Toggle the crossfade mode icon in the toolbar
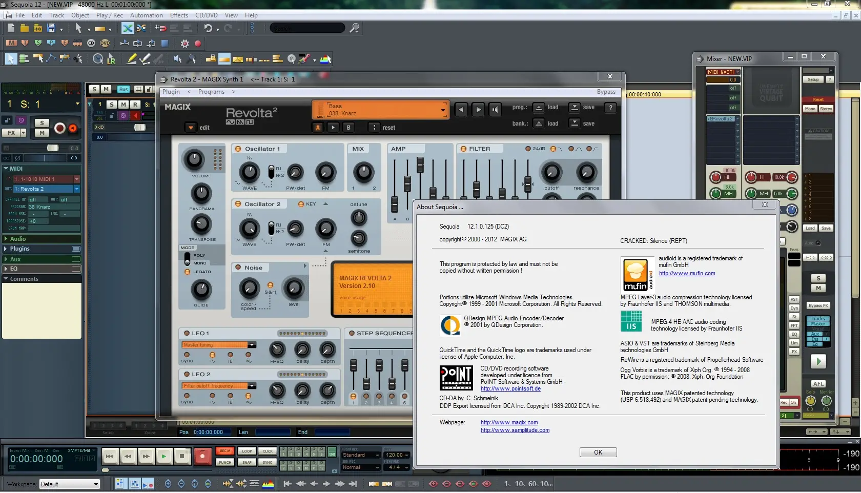 click(128, 28)
